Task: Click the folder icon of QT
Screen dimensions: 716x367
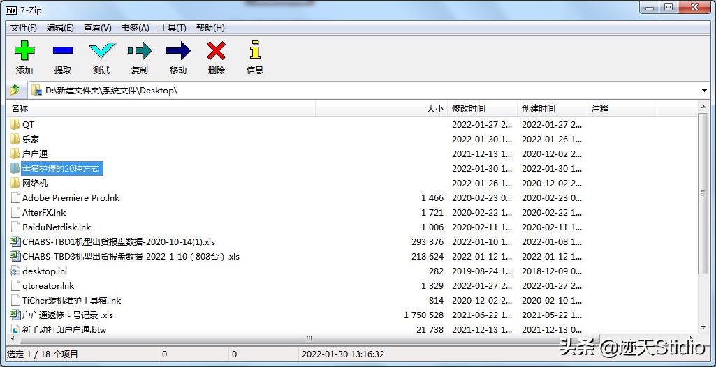Action: tap(15, 124)
